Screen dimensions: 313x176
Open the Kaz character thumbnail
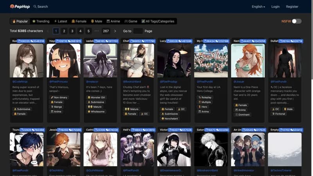27,61
